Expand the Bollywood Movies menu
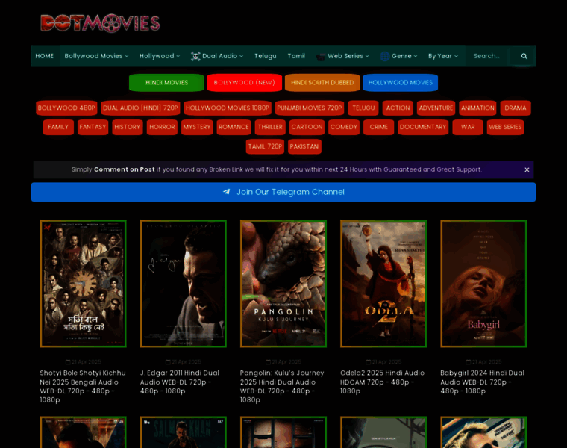This screenshot has width=567, height=448. [96, 56]
